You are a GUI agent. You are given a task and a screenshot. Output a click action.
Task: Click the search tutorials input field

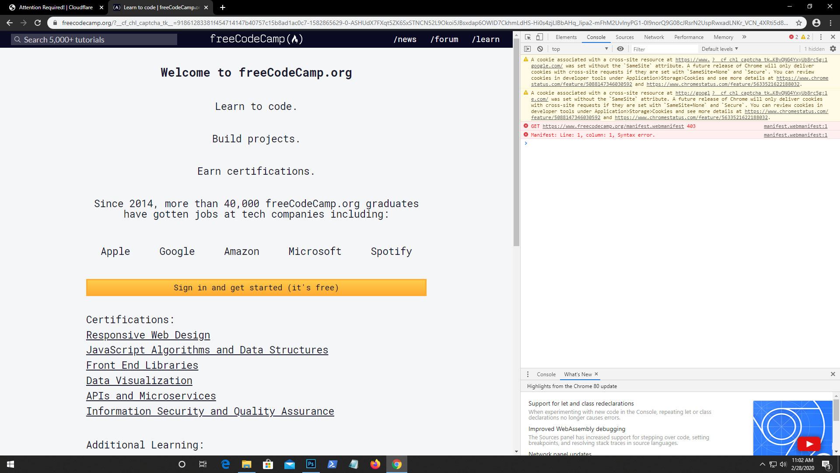[x=94, y=39]
